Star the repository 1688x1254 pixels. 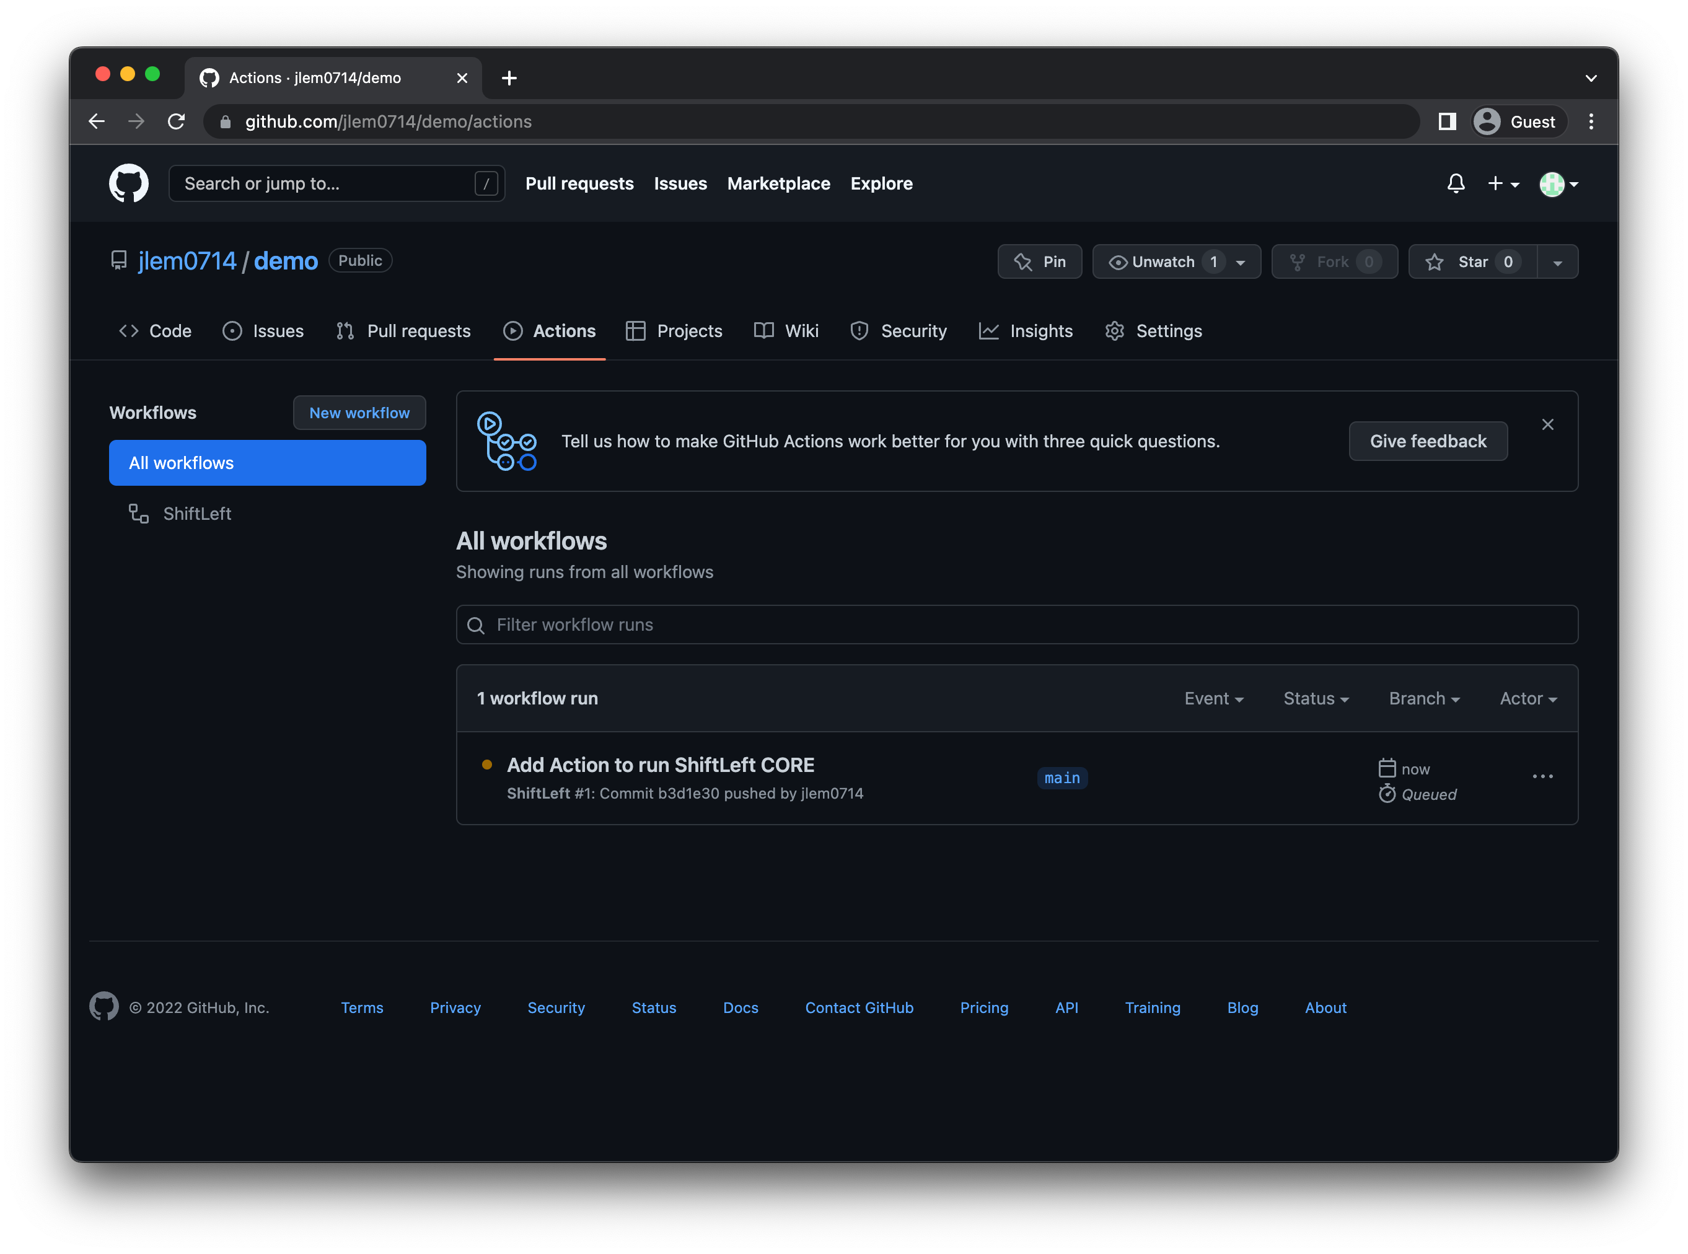pyautogui.click(x=1472, y=261)
